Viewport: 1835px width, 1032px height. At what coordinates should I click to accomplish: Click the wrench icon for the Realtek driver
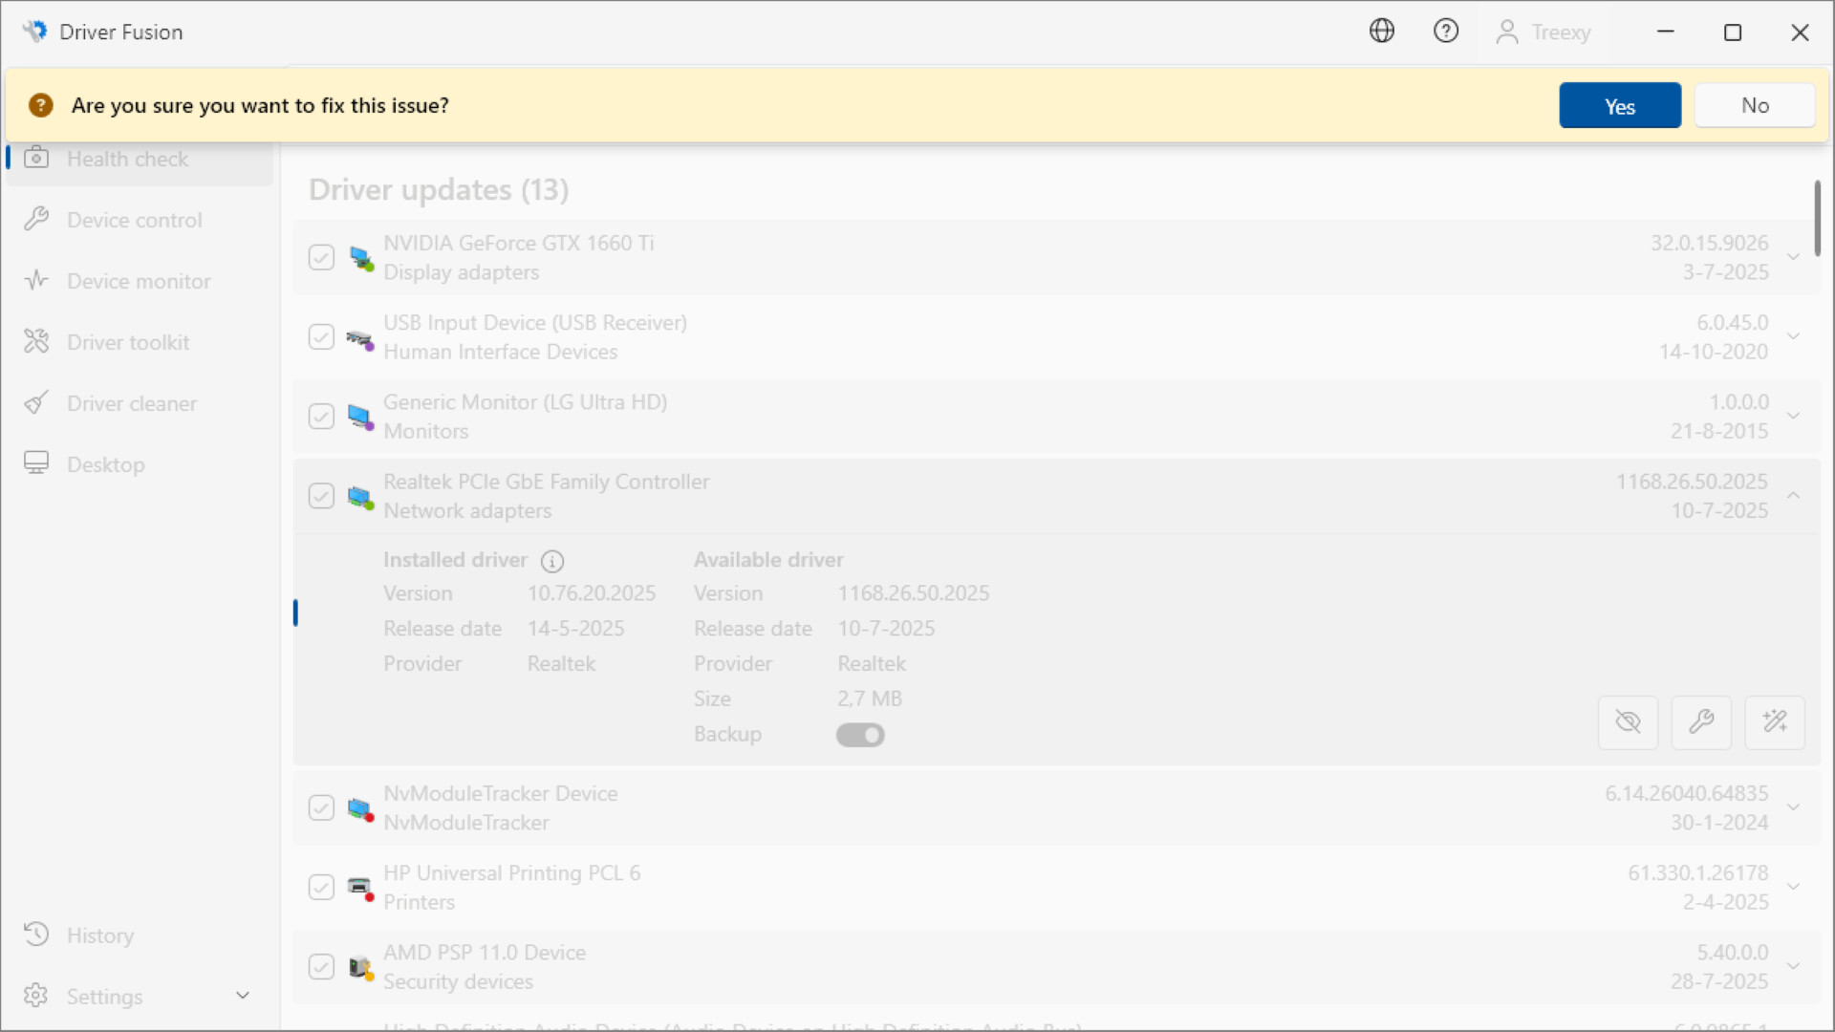[x=1701, y=722]
